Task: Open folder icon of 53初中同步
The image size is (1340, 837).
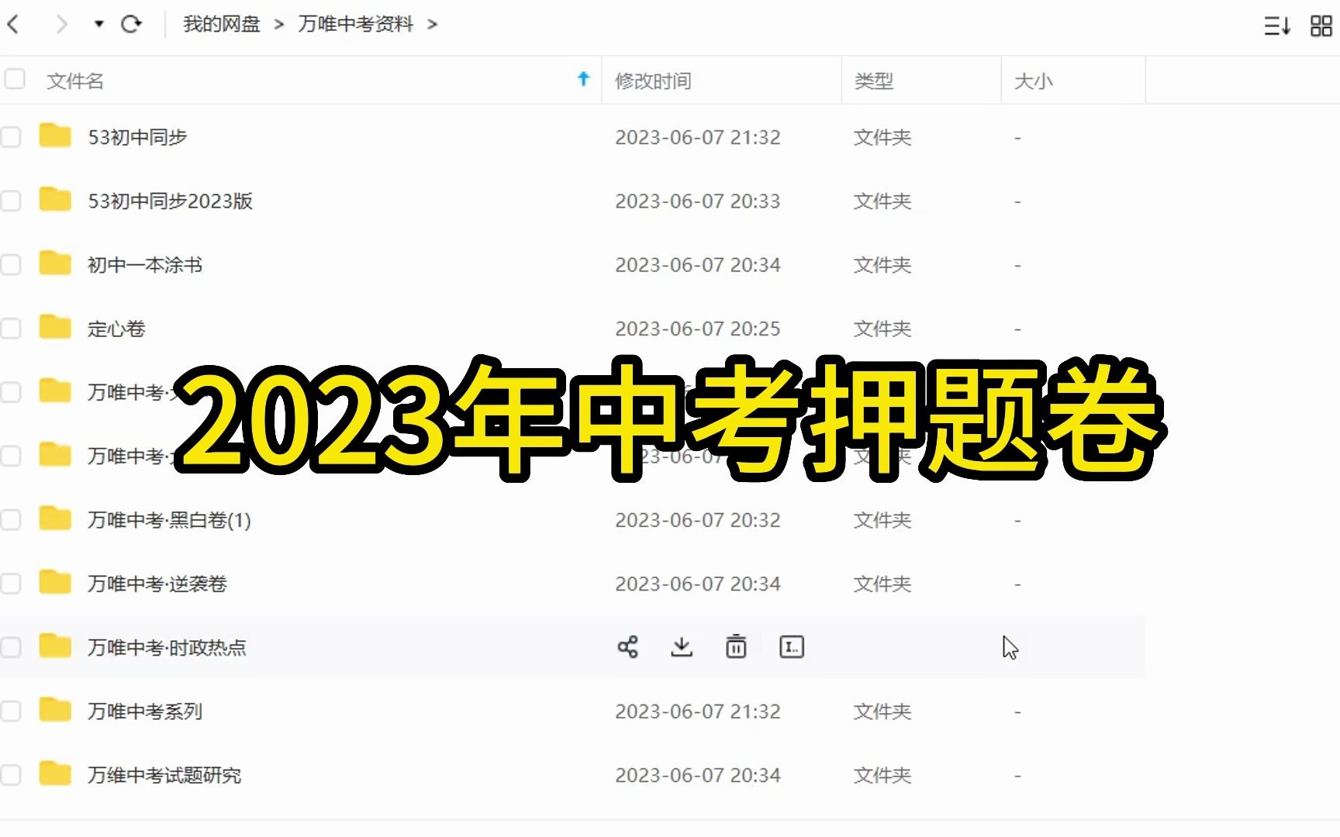Action: tap(55, 136)
